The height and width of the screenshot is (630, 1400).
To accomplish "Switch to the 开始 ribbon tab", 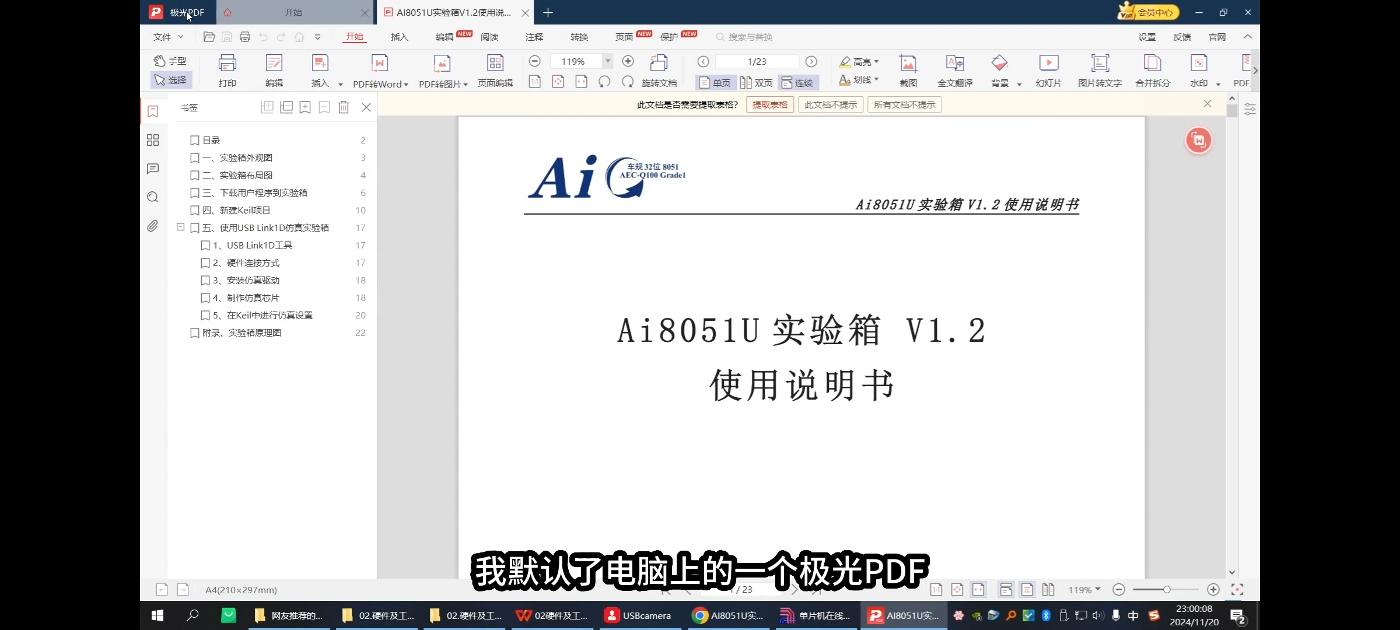I will (355, 37).
